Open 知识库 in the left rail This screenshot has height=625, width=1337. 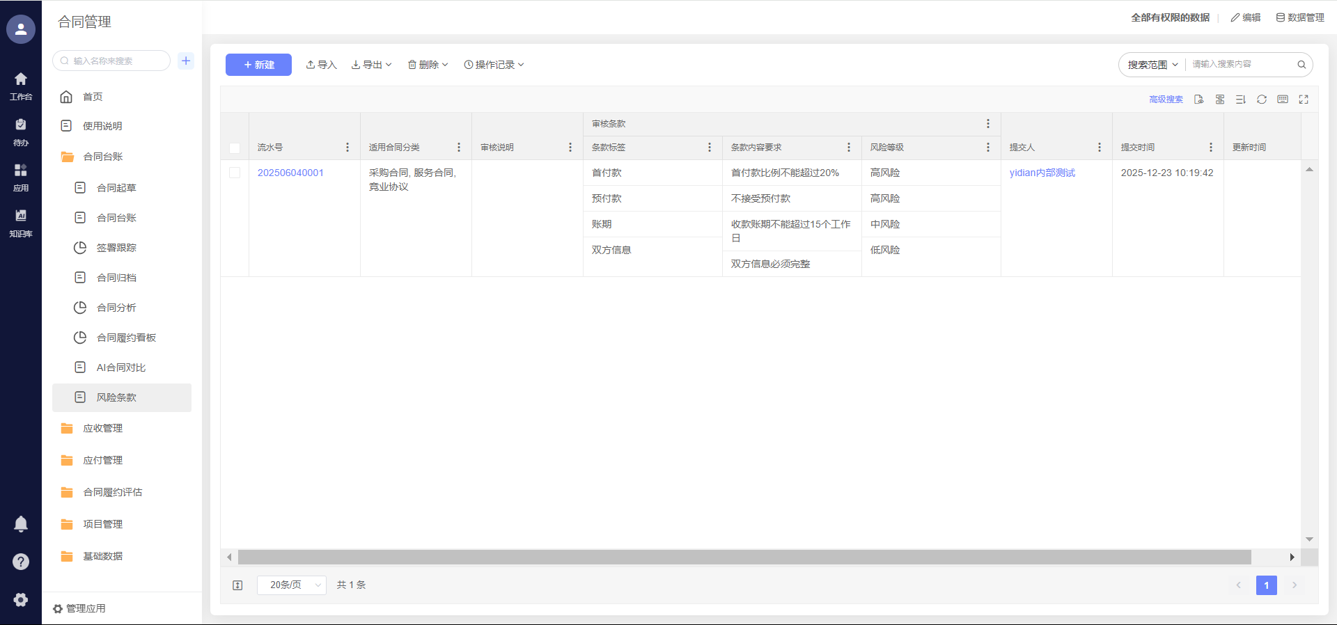21,223
